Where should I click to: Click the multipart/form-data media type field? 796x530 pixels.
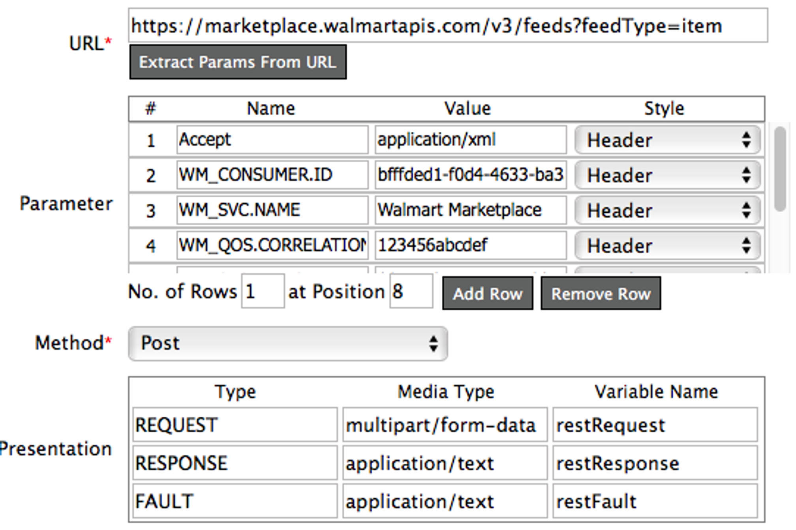445,425
